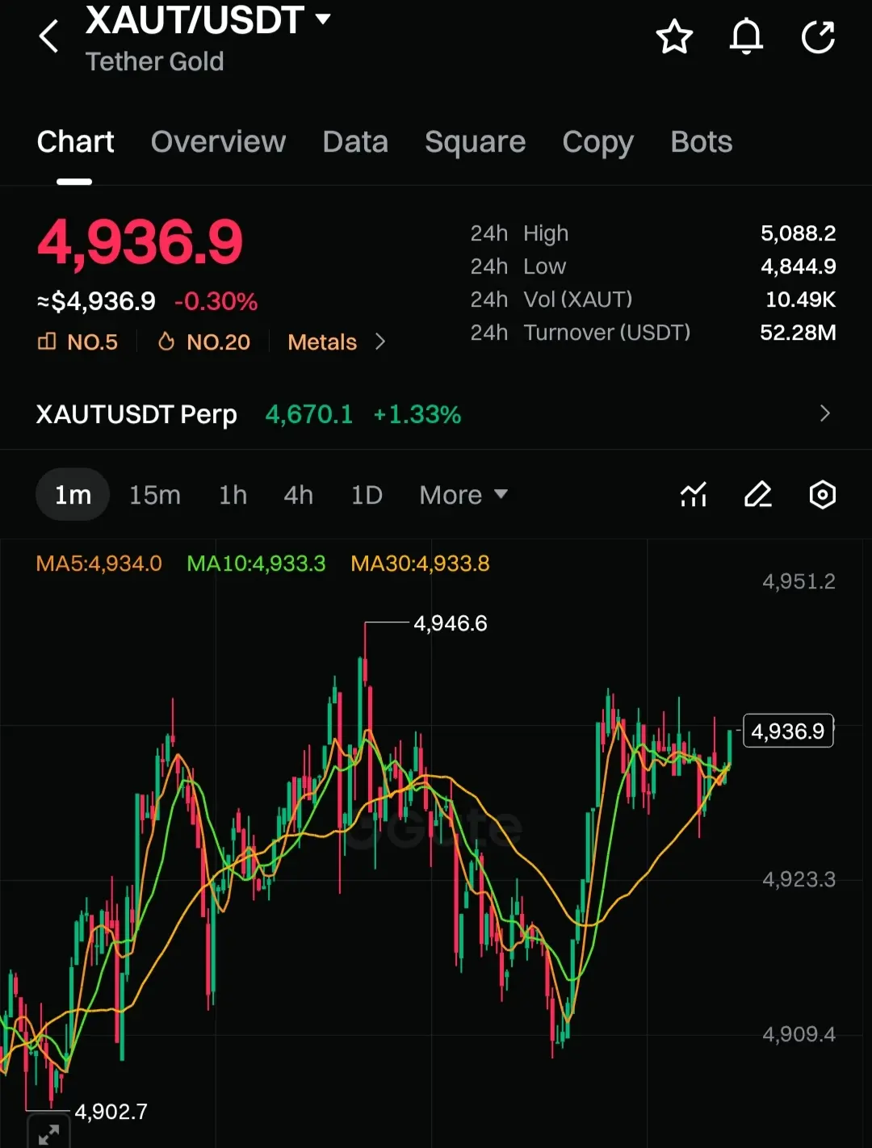
Task: Open the Copy tab
Action: coord(597,143)
